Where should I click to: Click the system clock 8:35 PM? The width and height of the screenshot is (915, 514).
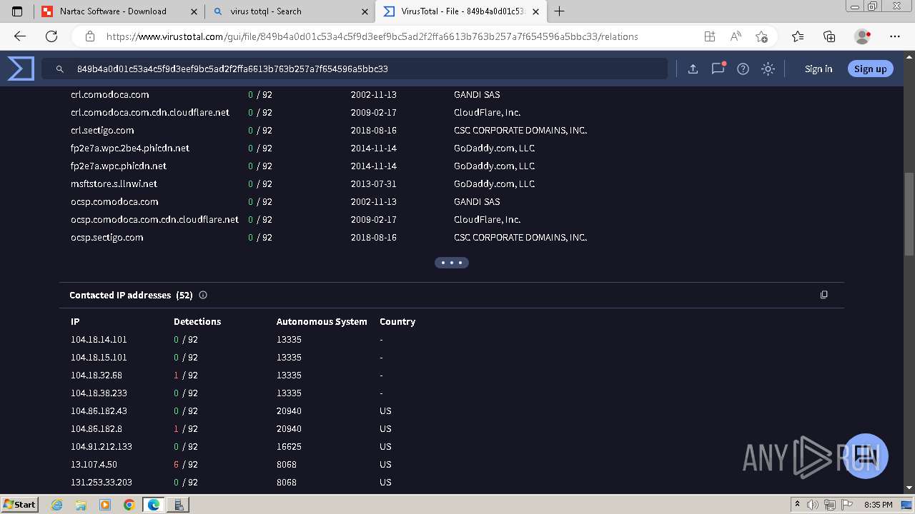(x=878, y=505)
